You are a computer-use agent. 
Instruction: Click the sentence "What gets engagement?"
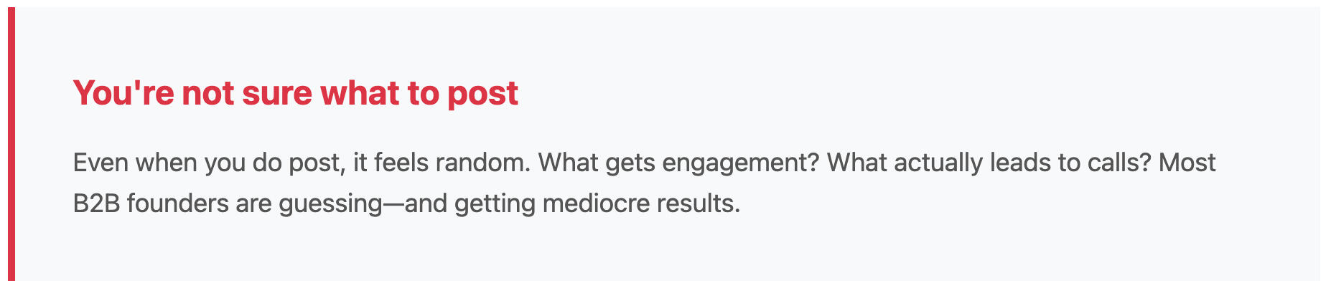coord(678,163)
